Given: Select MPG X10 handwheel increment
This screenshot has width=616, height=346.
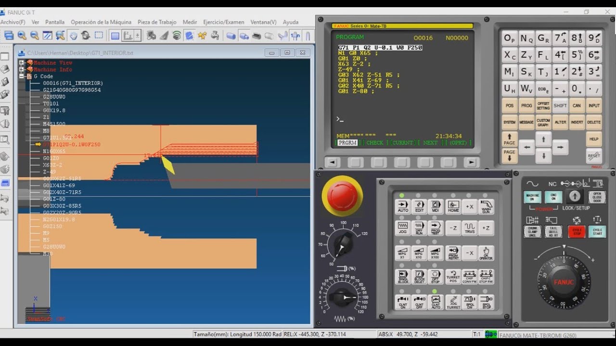Looking at the screenshot, I should coord(419,253).
